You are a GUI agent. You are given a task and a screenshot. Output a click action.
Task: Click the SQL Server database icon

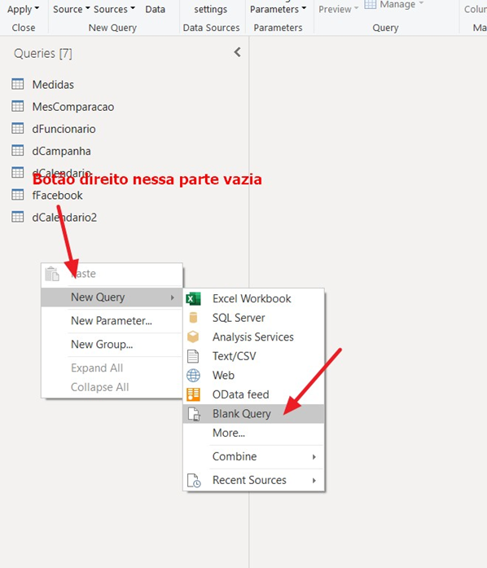coord(193,318)
